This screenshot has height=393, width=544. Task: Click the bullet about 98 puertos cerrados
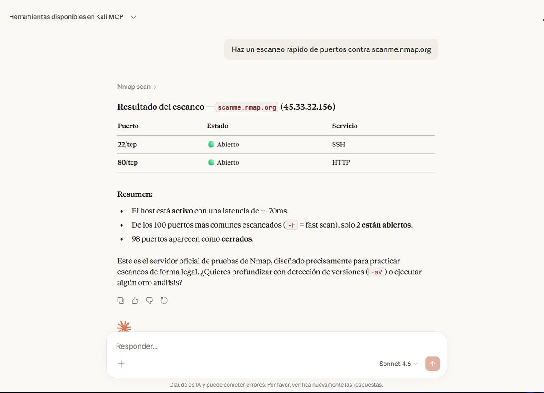(193, 239)
